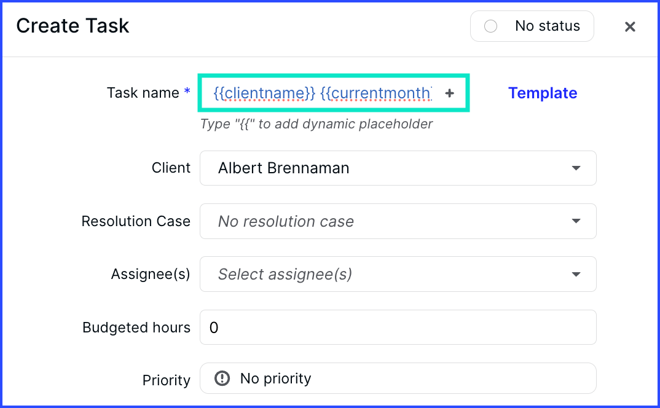The height and width of the screenshot is (408, 660).
Task: Click the No resolution case placeholder
Action: click(286, 221)
